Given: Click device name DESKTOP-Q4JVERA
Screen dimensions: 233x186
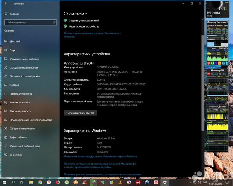Looking at the screenshot, I should [x=108, y=67].
